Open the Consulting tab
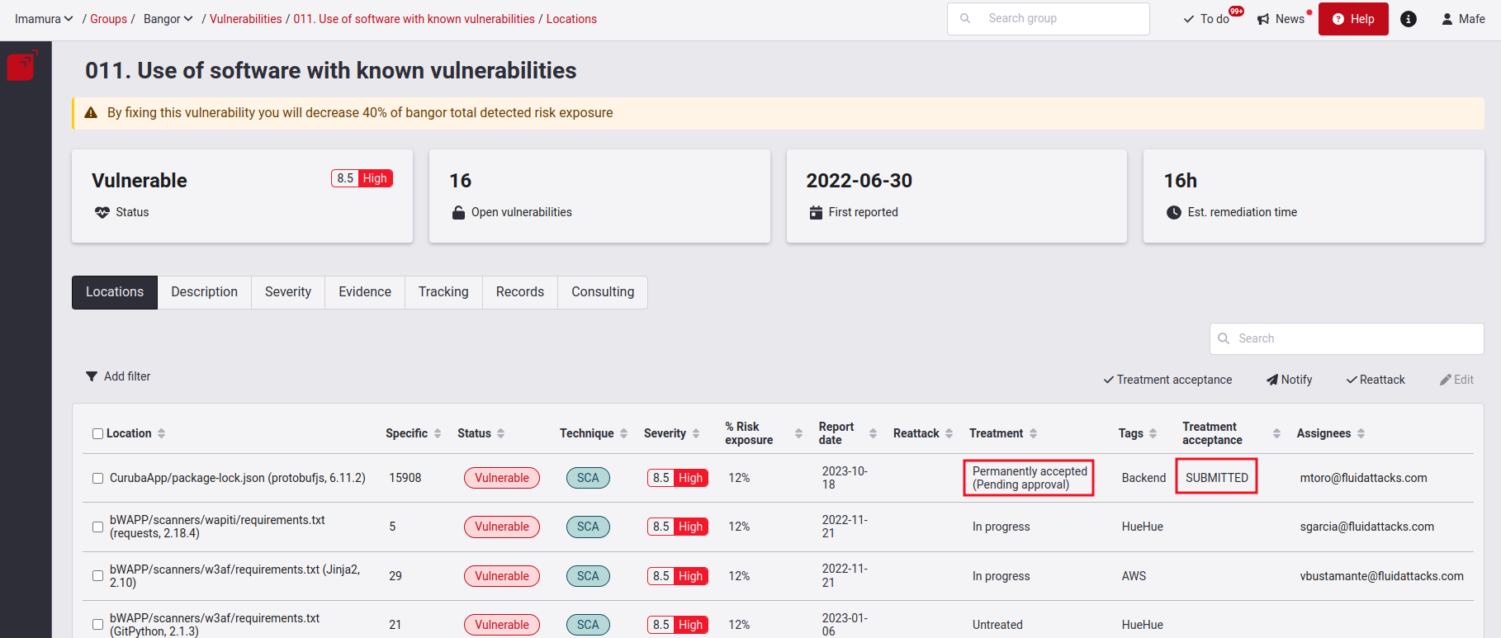This screenshot has width=1501, height=638. (603, 292)
